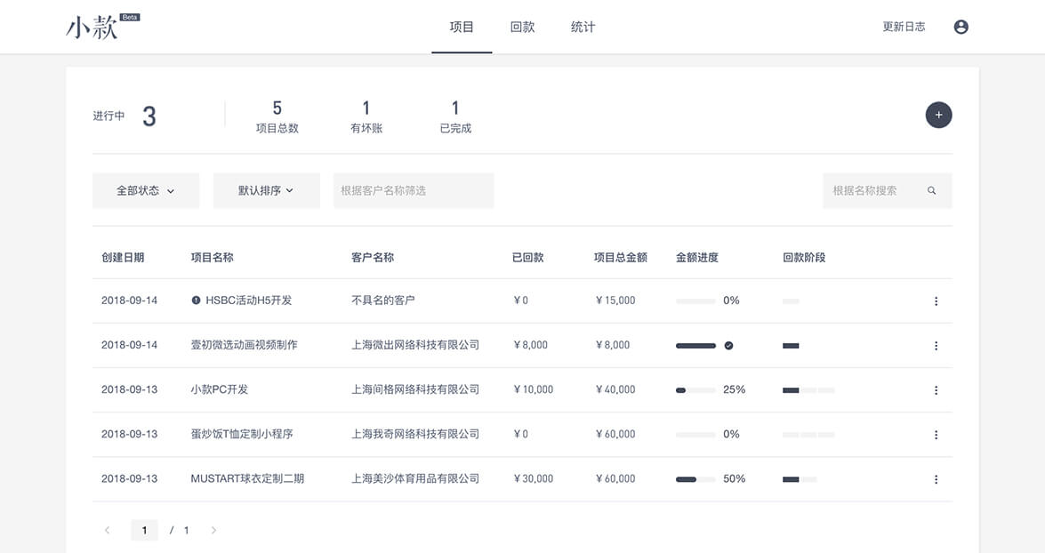Click the ¥10,000 received amount cell
Image resolution: width=1045 pixels, height=553 pixels.
point(533,389)
